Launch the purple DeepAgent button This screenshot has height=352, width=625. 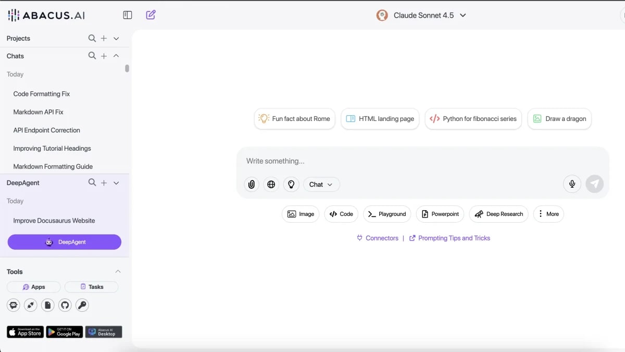click(65, 242)
